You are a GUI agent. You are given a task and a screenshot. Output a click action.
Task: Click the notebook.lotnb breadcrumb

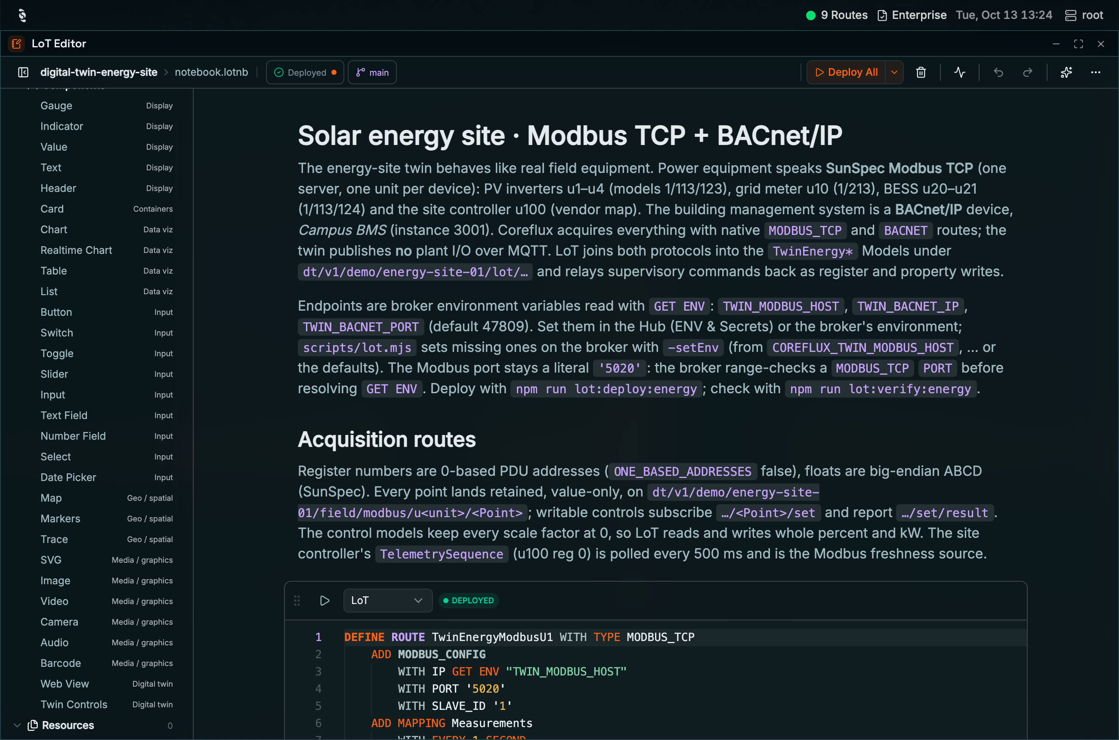pyautogui.click(x=211, y=72)
